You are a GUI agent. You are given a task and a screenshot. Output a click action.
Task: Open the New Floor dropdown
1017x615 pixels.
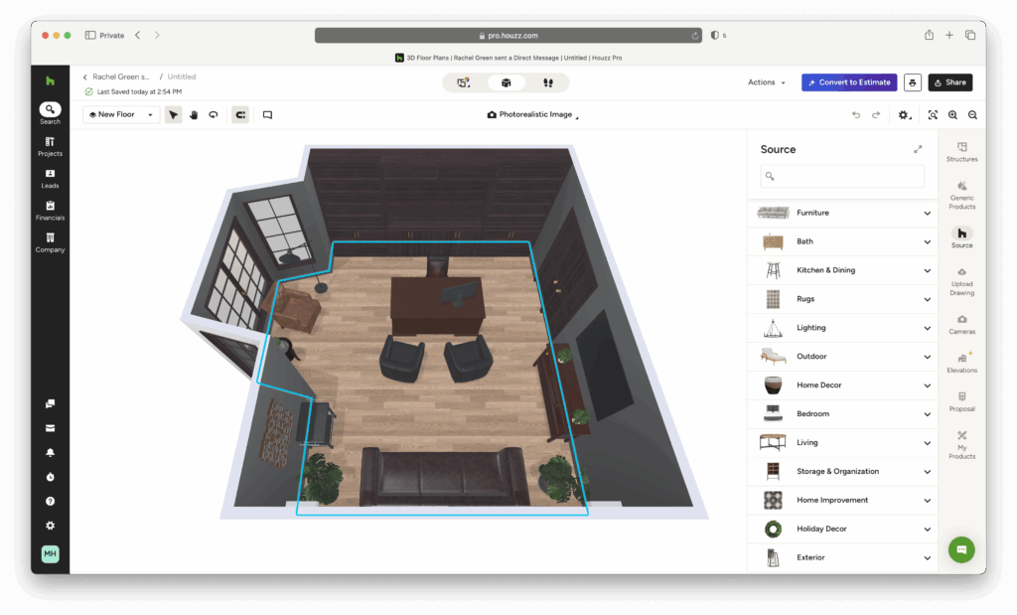pos(119,114)
